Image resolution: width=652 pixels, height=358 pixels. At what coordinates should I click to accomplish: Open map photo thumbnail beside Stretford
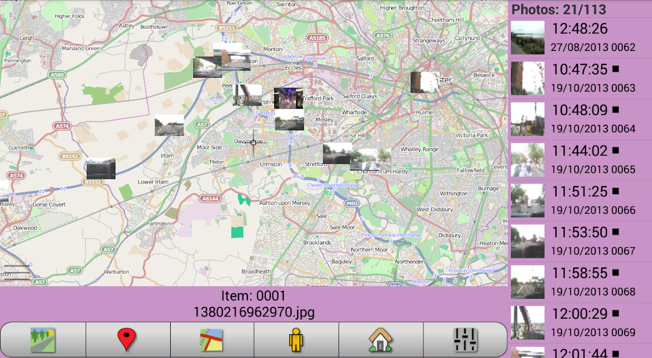337,153
